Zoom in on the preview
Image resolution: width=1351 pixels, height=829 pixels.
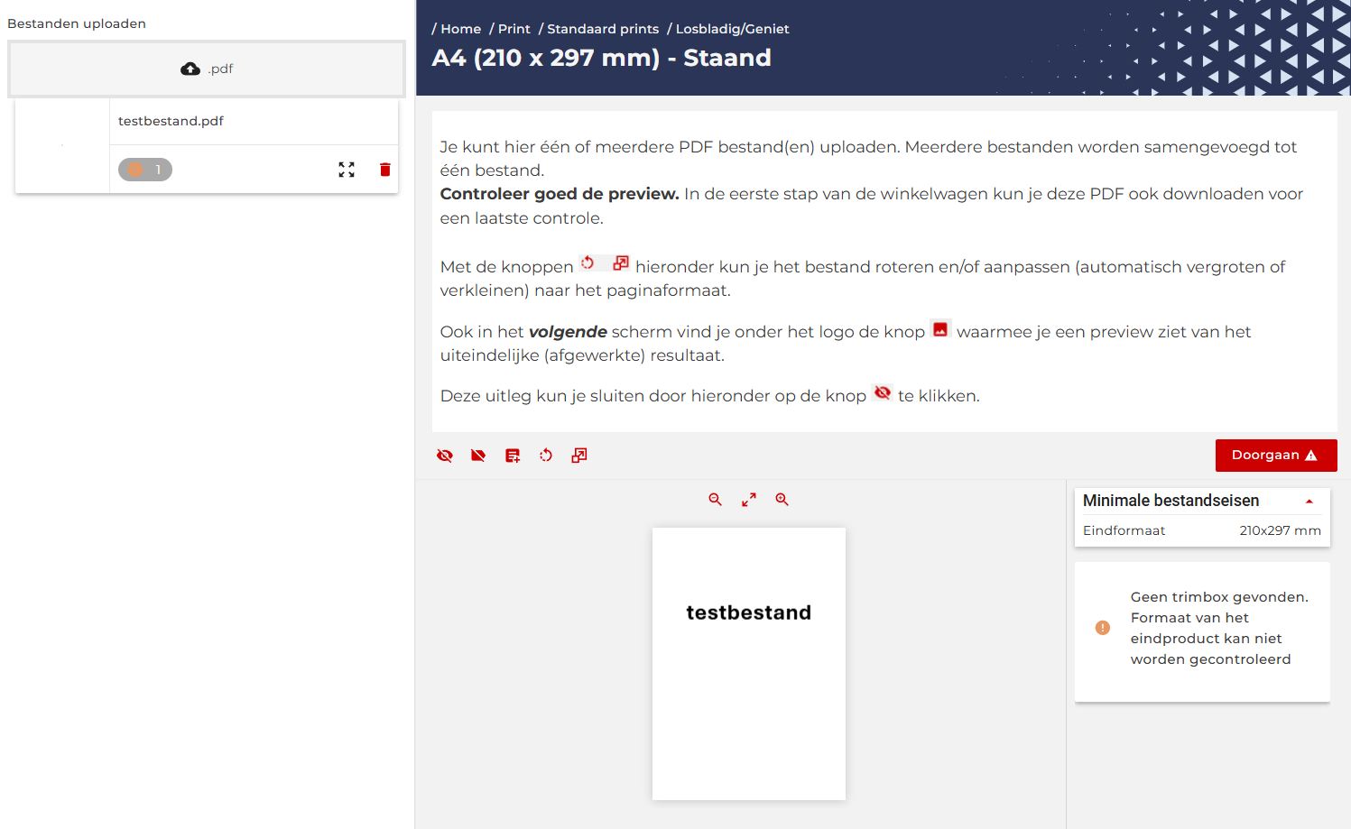(x=782, y=499)
